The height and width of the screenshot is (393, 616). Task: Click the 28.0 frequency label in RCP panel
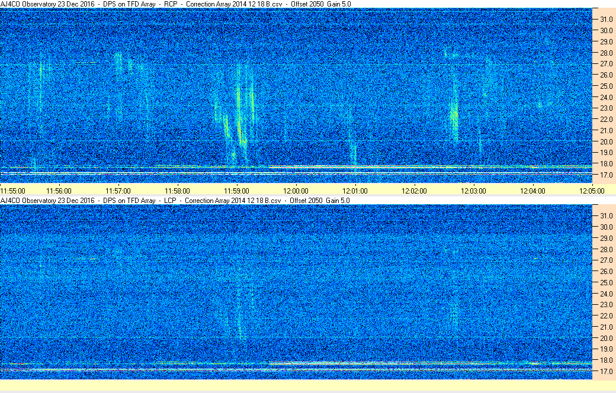[x=606, y=53]
